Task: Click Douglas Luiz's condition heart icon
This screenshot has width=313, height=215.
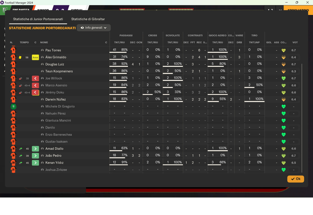Action: pos(283,64)
